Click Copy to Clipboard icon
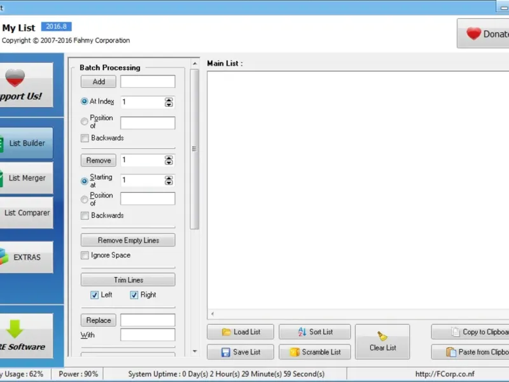This screenshot has height=382, width=509. [456, 332]
